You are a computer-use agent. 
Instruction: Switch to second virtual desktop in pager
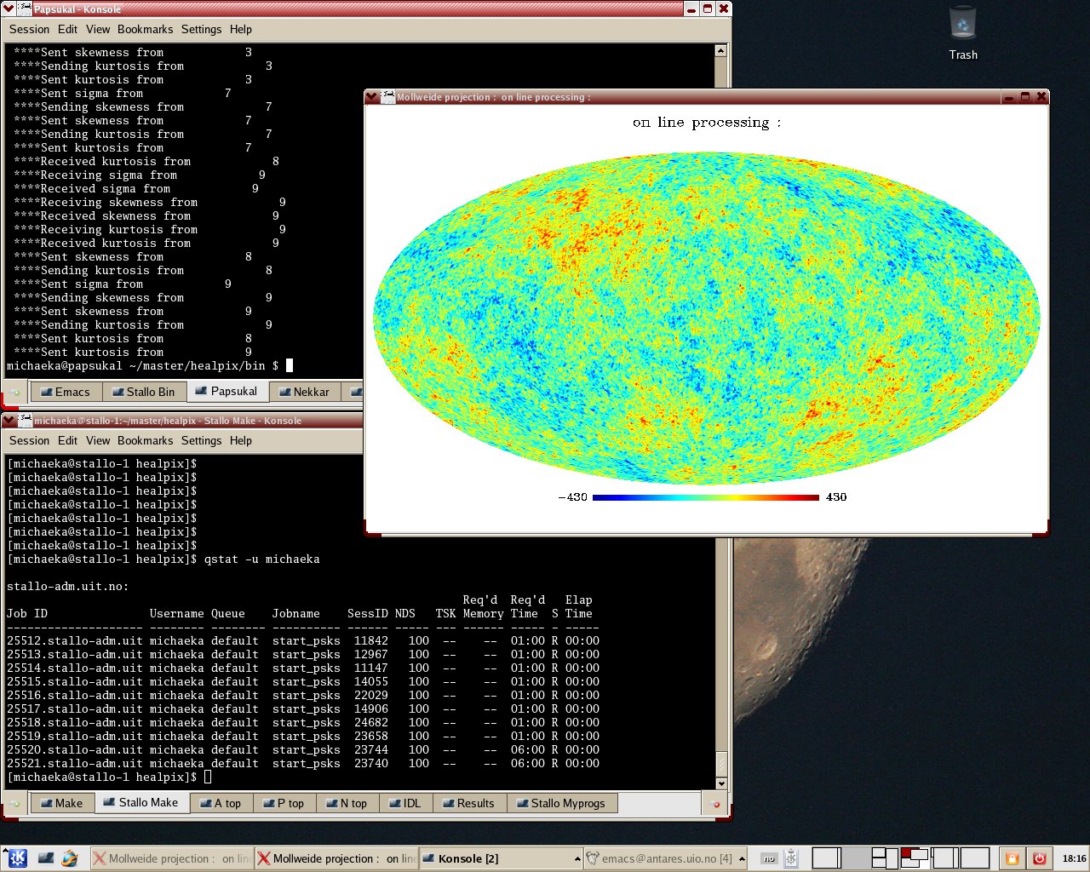(856, 858)
